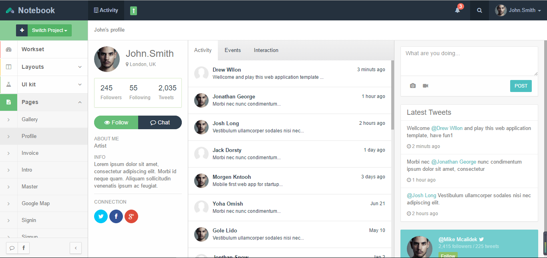Click Mike Mcalidek's avatar in the teal card

420,247
